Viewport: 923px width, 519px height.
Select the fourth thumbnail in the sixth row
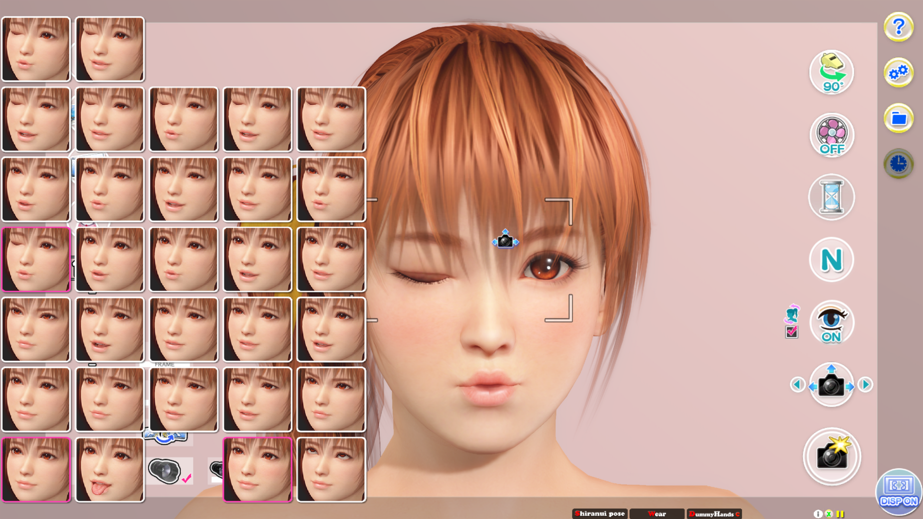[x=257, y=399]
